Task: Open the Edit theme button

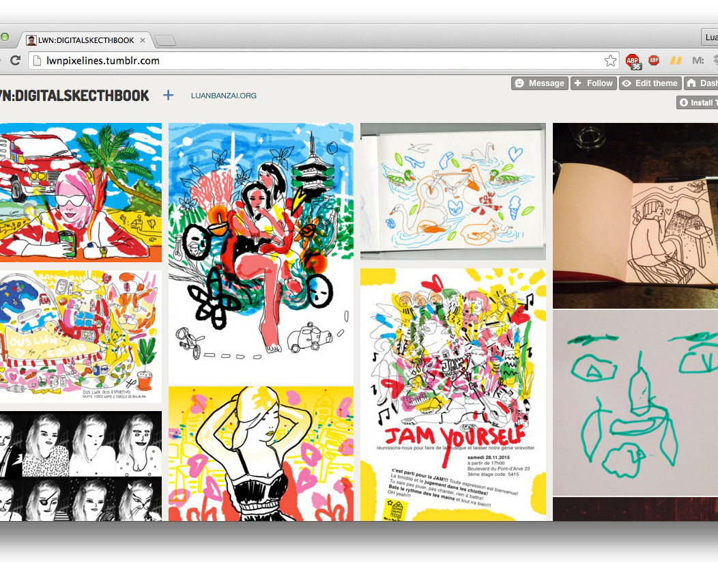Action: [650, 83]
